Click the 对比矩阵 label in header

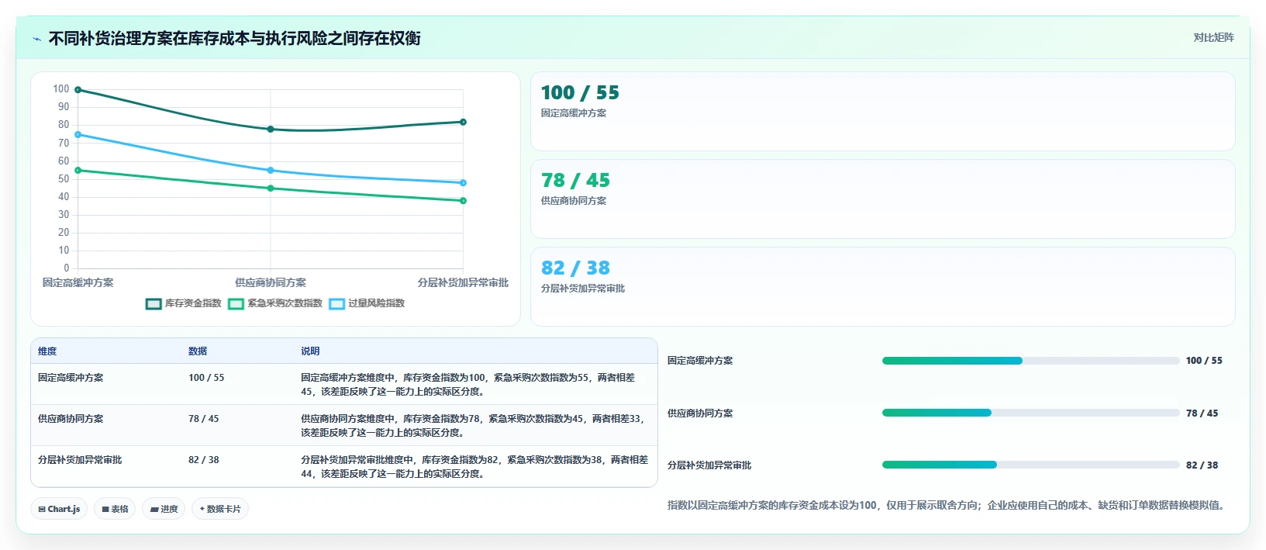pyautogui.click(x=1213, y=37)
